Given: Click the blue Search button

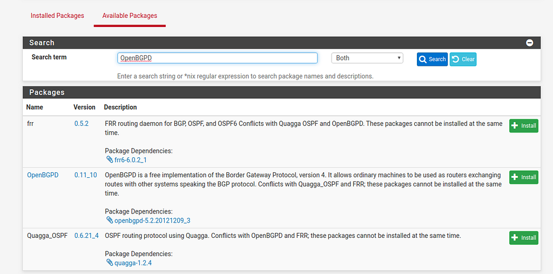Looking at the screenshot, I should coord(432,59).
